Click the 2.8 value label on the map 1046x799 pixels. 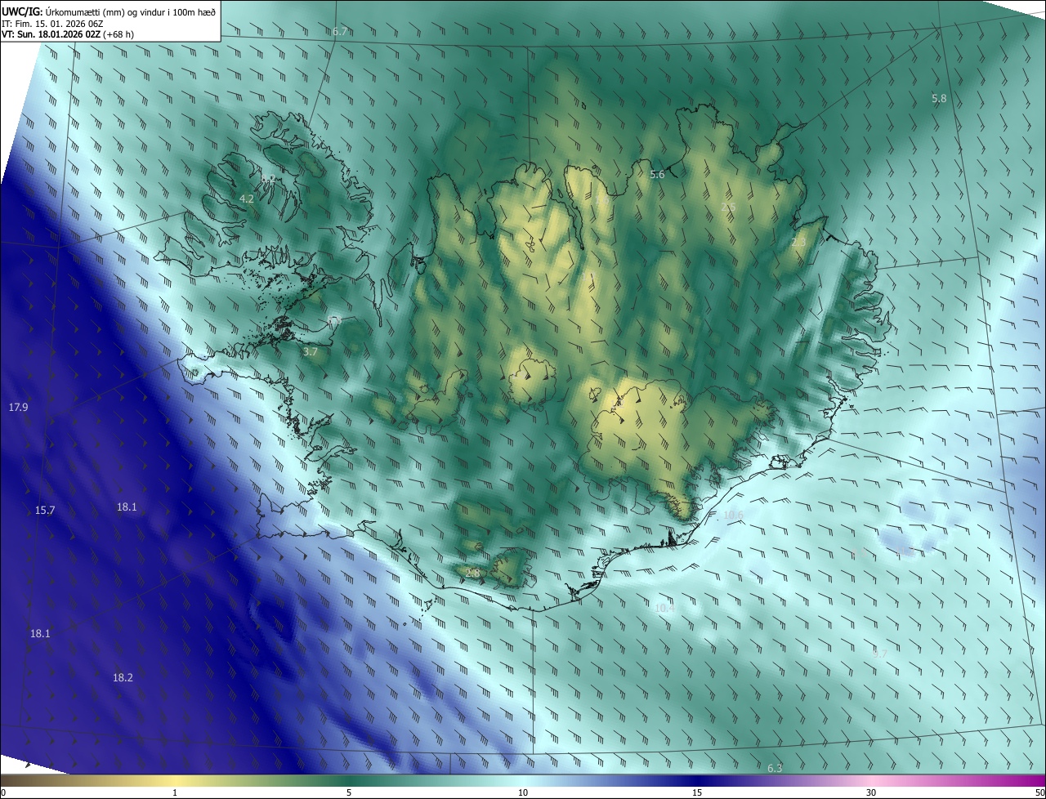tap(472, 573)
